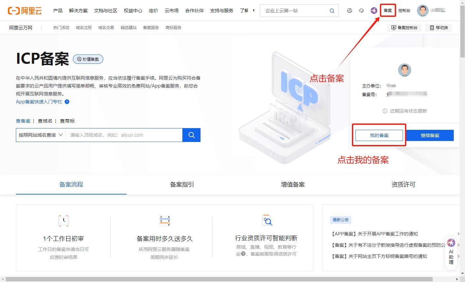This screenshot has width=465, height=282.
Task: Switch to the 备案指引 tab
Action: (x=181, y=184)
